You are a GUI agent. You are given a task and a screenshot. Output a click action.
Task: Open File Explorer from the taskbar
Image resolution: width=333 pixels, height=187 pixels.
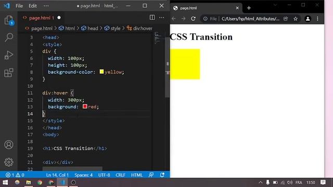(x=29, y=182)
